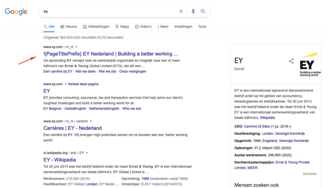Click 'Vertaal deze pagina' link
The width and height of the screenshot is (328, 188).
(83, 84)
